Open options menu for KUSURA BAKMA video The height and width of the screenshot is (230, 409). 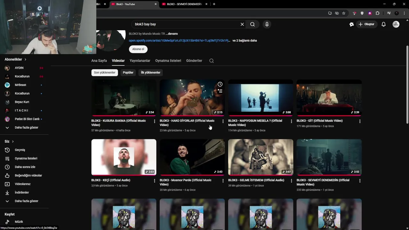coord(155,121)
